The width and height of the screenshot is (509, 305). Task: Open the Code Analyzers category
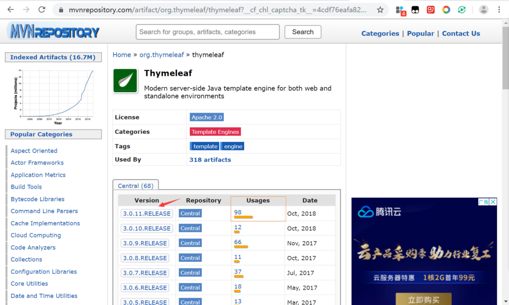point(33,247)
